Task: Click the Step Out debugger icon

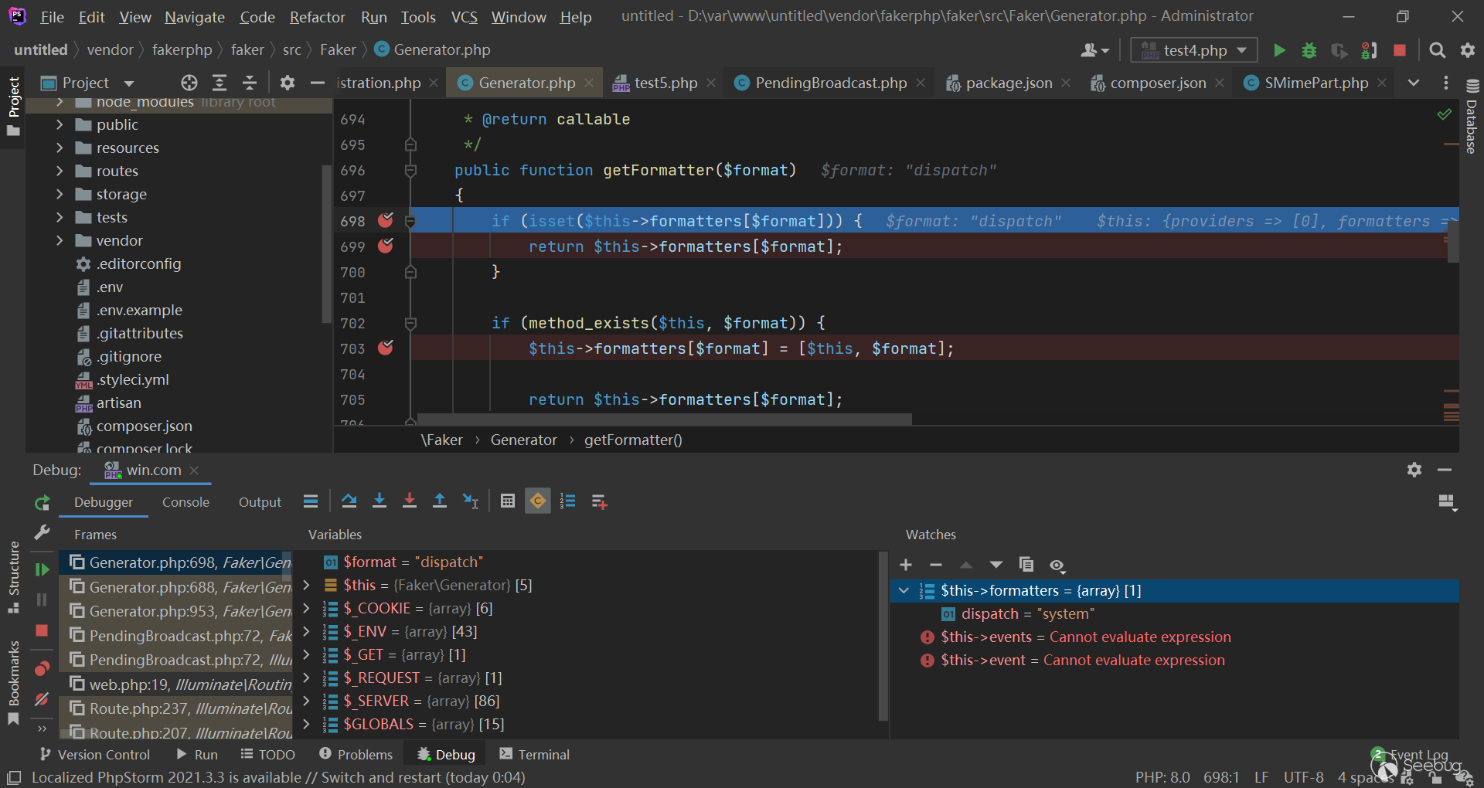Action: 439,501
